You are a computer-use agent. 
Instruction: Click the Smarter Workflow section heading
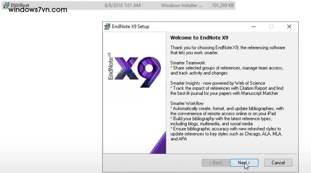(x=187, y=103)
